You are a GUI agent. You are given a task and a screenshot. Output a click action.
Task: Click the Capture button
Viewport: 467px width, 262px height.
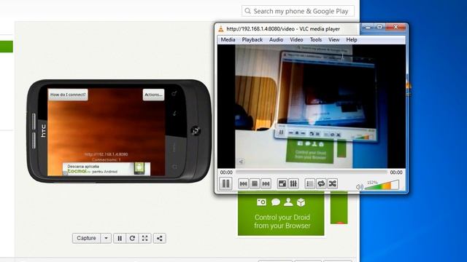(86, 238)
